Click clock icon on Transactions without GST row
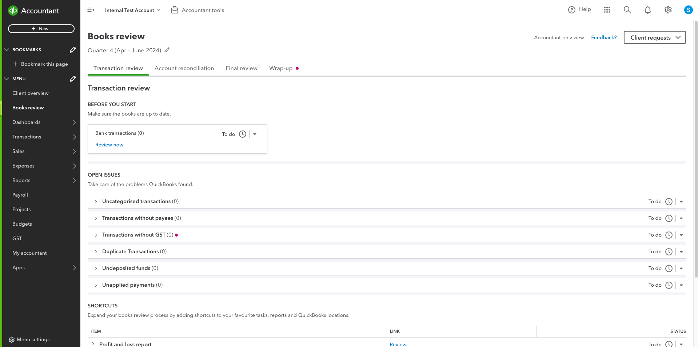698x347 pixels. [x=669, y=235]
